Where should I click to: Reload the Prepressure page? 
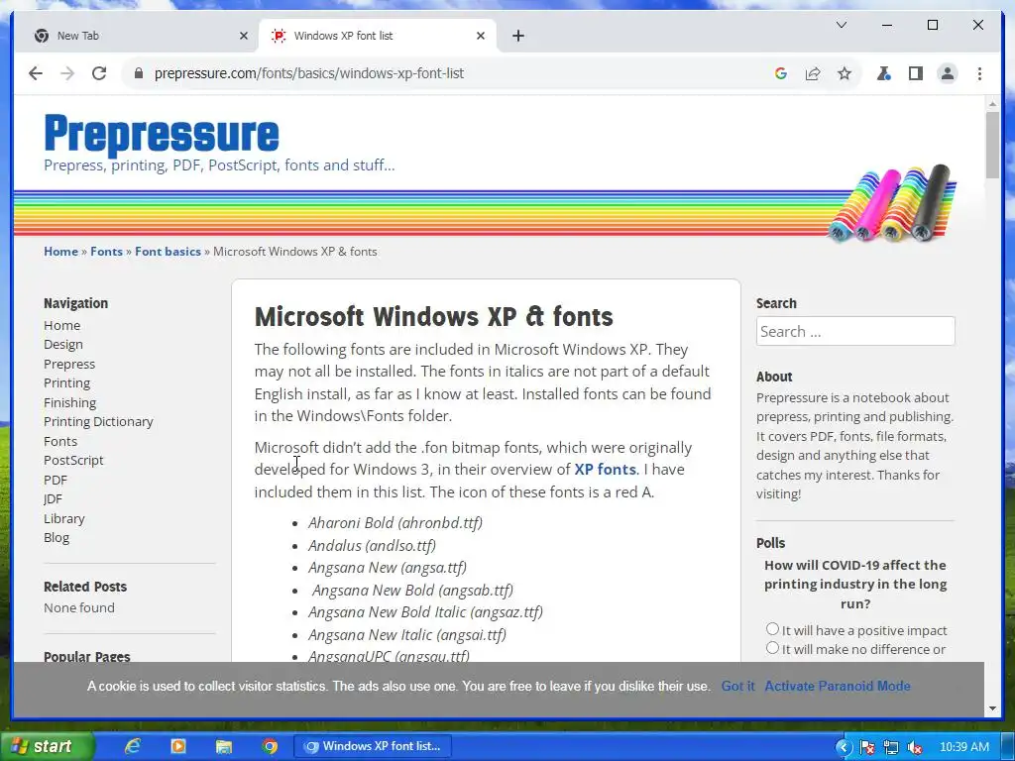coord(99,73)
